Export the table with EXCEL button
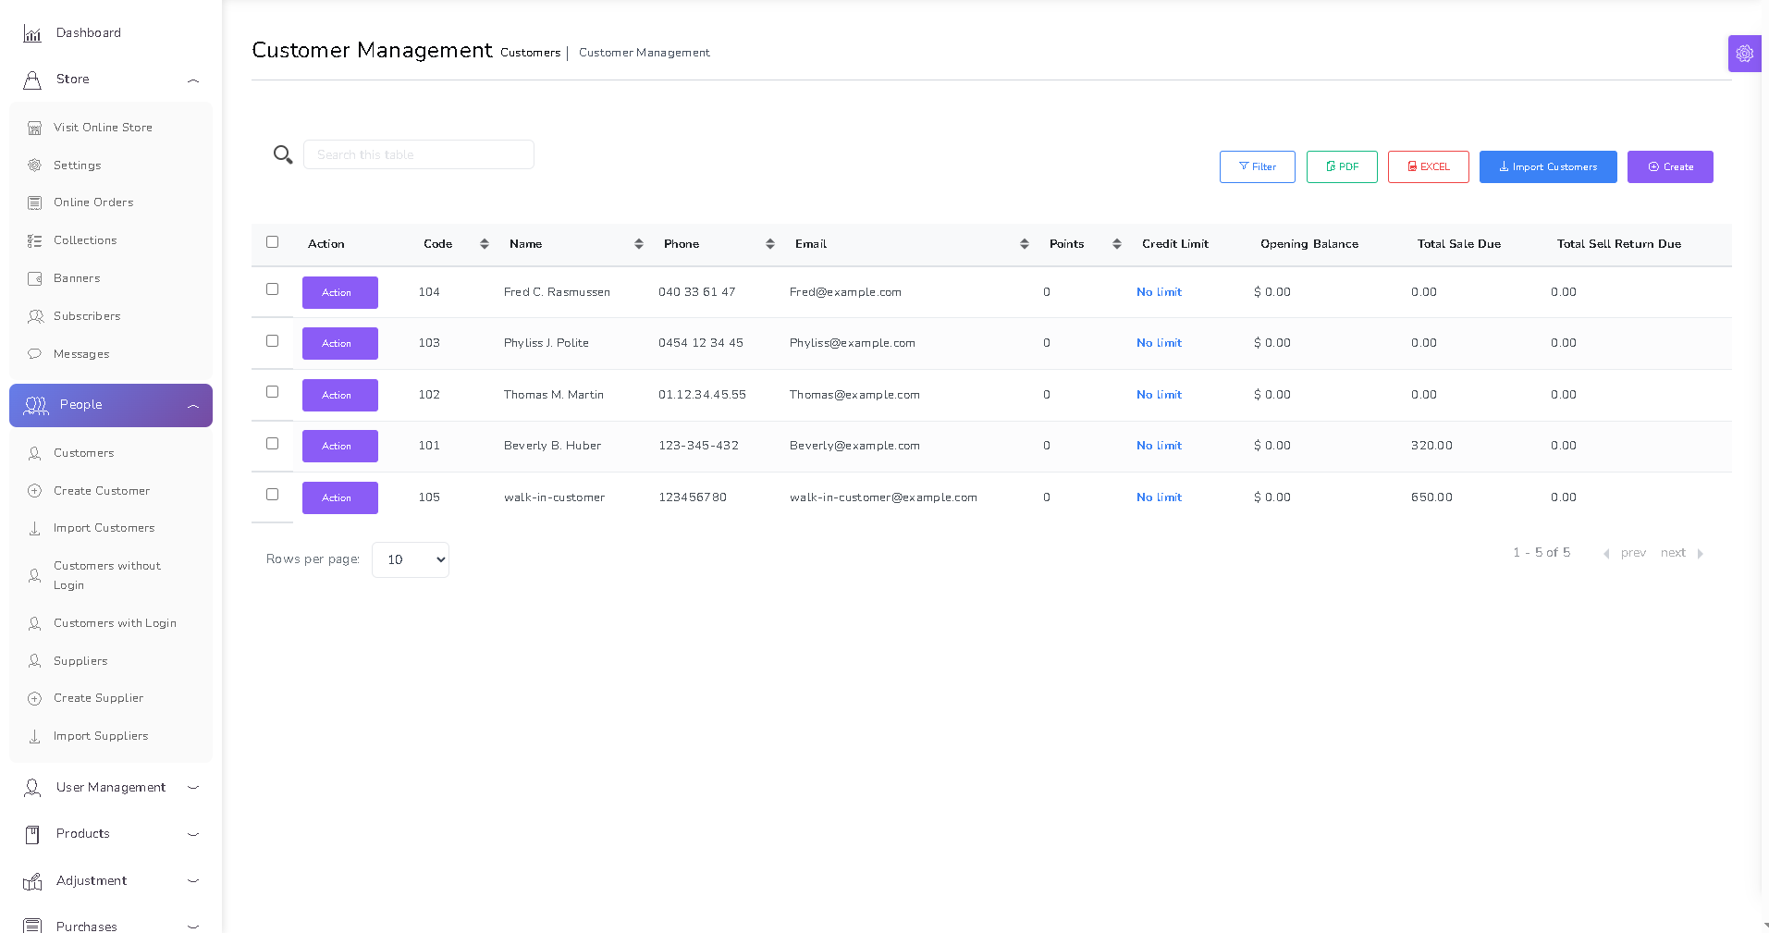The height and width of the screenshot is (933, 1769). 1428,167
